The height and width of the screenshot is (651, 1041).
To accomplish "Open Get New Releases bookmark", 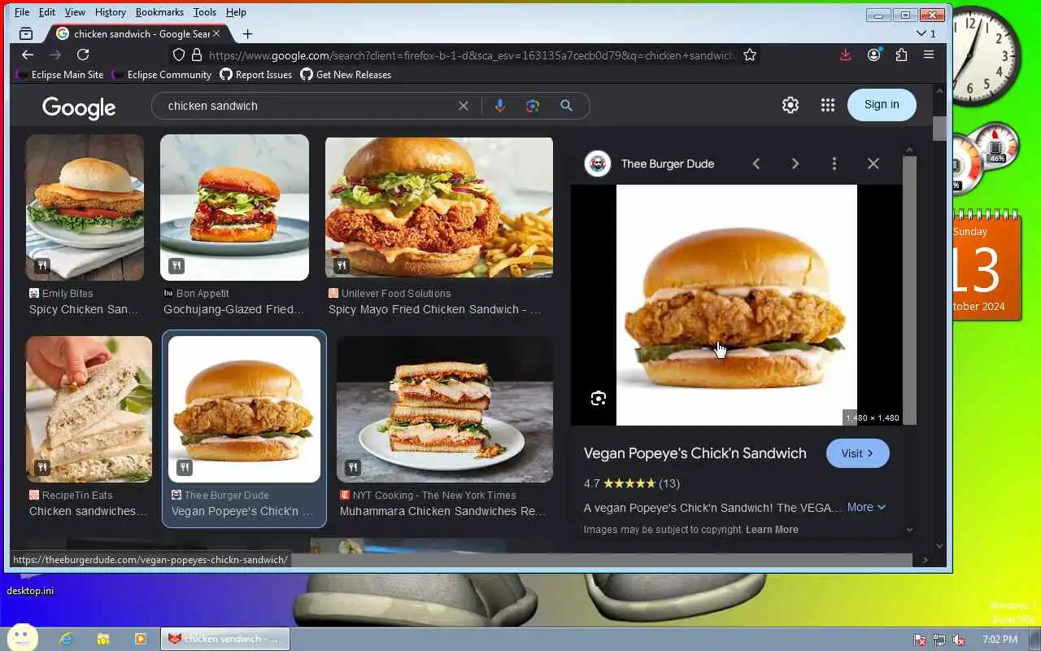I will tap(346, 74).
